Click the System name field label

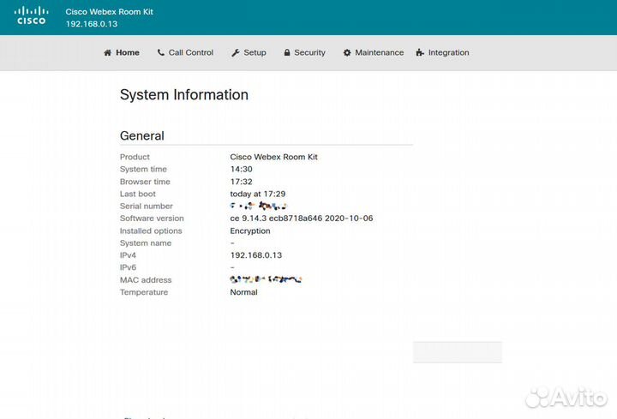146,243
